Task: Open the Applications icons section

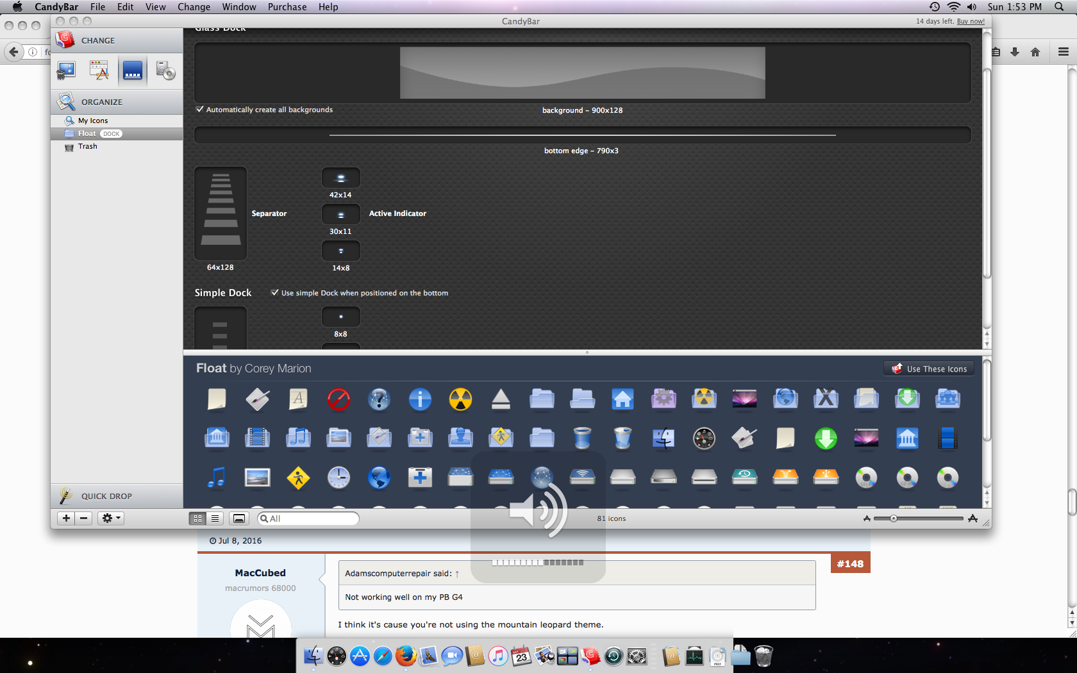Action: tap(99, 71)
